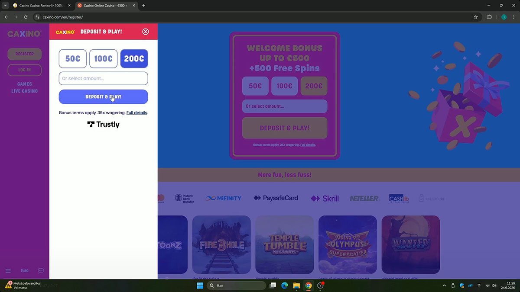
Task: Click Deposit & Play in welcome bonus box
Action: tap(285, 128)
